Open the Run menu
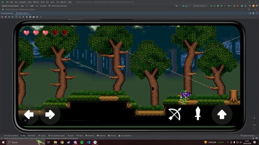The height and width of the screenshot is (145, 259). point(48,2)
